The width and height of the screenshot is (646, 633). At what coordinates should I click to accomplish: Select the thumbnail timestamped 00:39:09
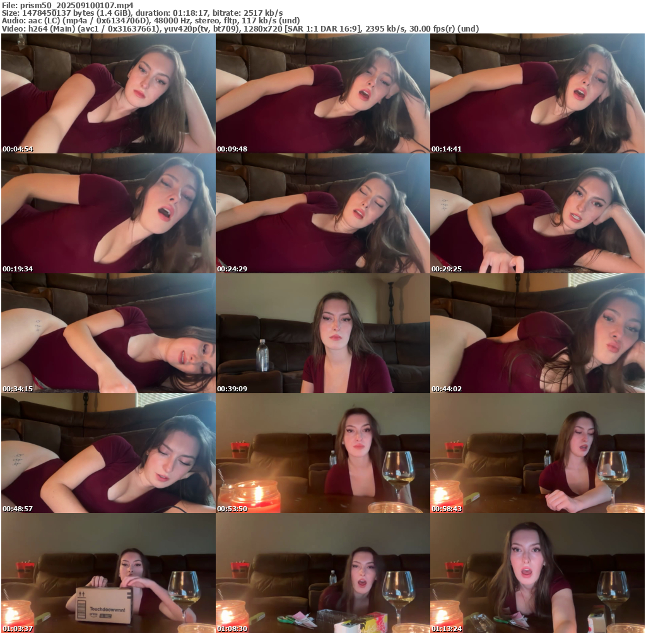tap(323, 333)
